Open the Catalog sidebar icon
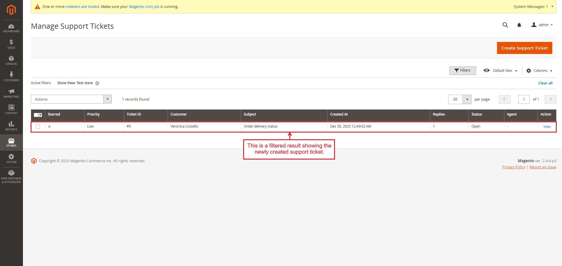Image resolution: width=562 pixels, height=266 pixels. [11, 60]
